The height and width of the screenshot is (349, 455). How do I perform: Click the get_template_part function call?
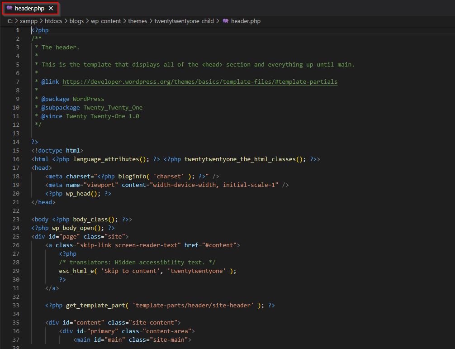point(95,306)
